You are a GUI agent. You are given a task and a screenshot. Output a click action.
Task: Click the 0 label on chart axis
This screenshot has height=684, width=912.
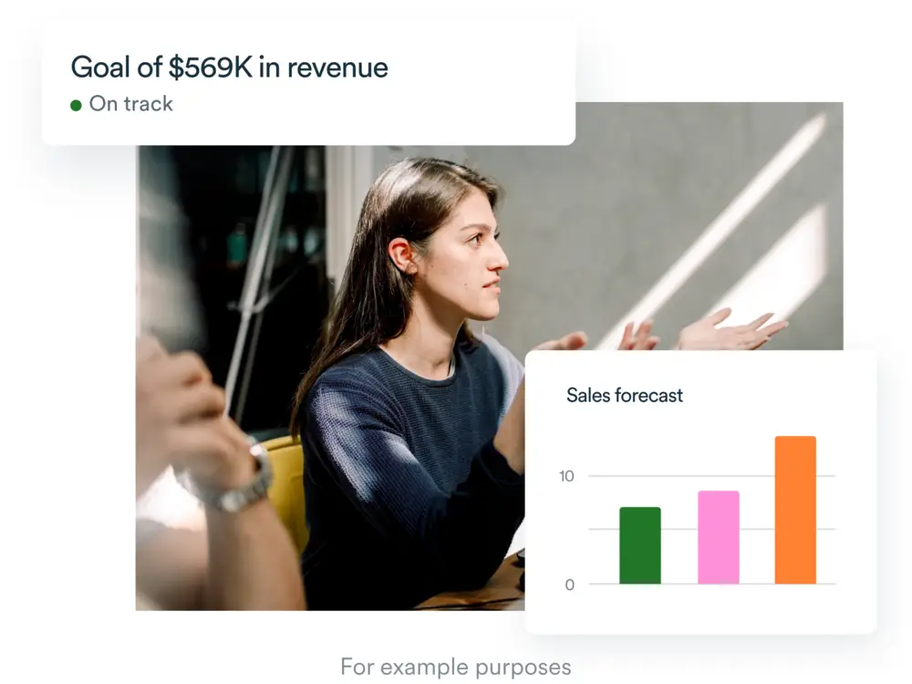click(570, 585)
